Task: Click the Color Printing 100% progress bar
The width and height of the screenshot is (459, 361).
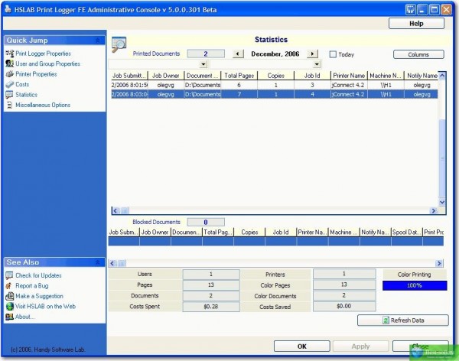Action: (414, 285)
